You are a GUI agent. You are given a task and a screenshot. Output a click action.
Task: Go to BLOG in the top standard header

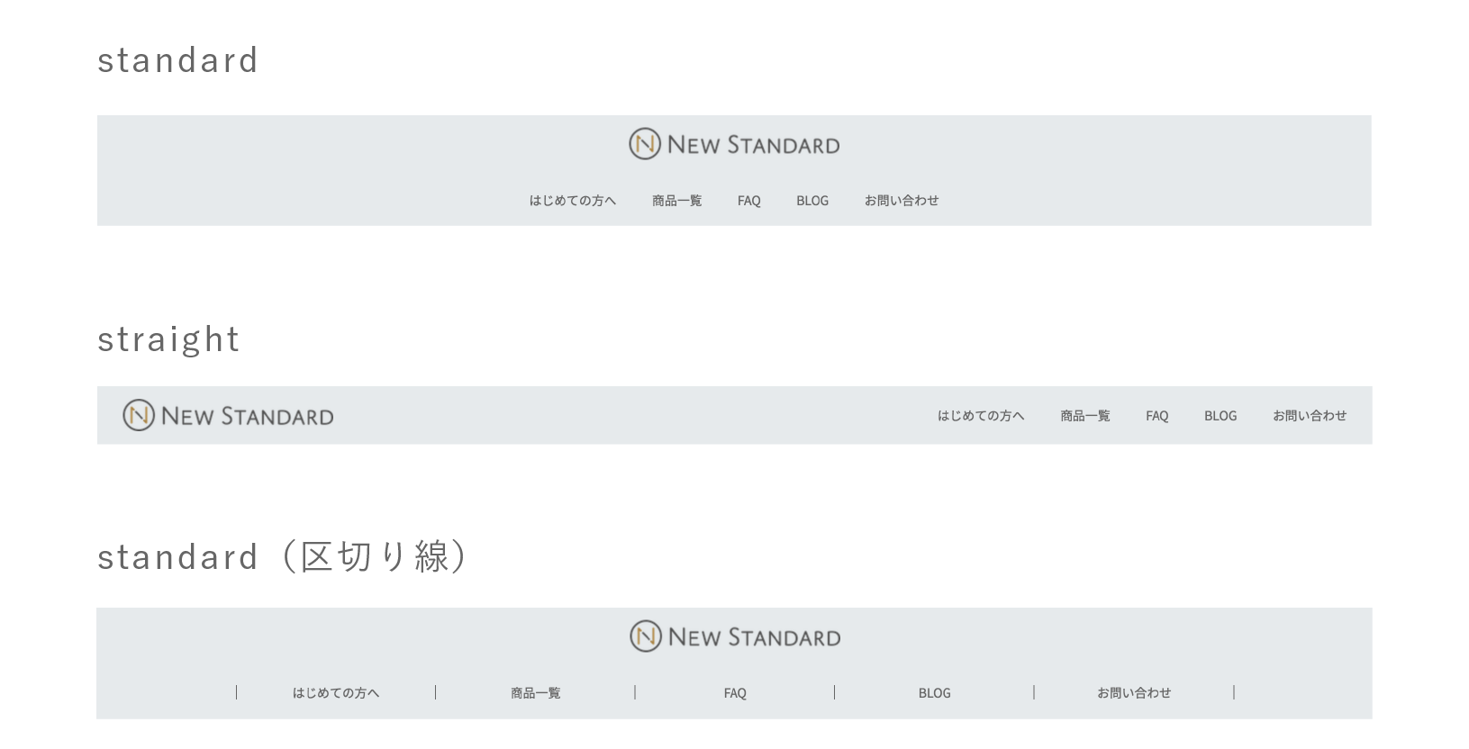(812, 201)
